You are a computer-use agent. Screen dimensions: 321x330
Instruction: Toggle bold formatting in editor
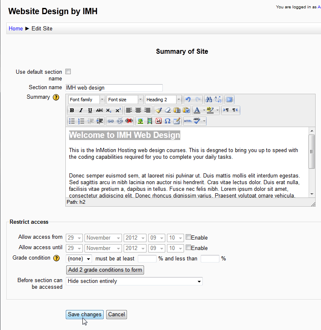click(x=72, y=110)
